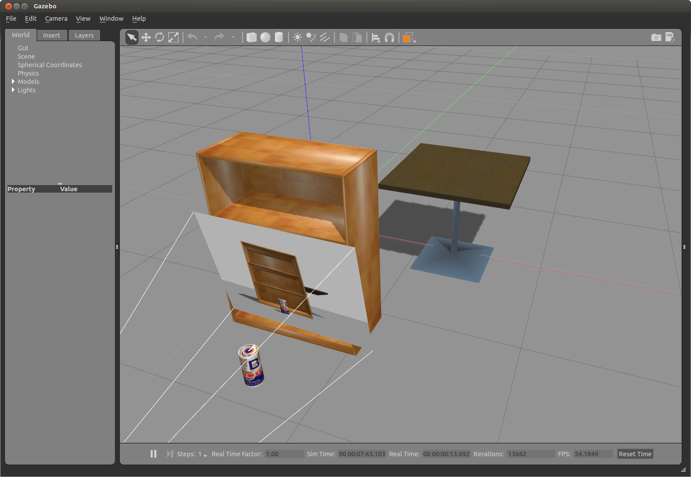Open the Camera menu

click(x=56, y=19)
